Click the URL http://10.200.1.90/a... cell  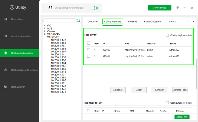coord(135,50)
